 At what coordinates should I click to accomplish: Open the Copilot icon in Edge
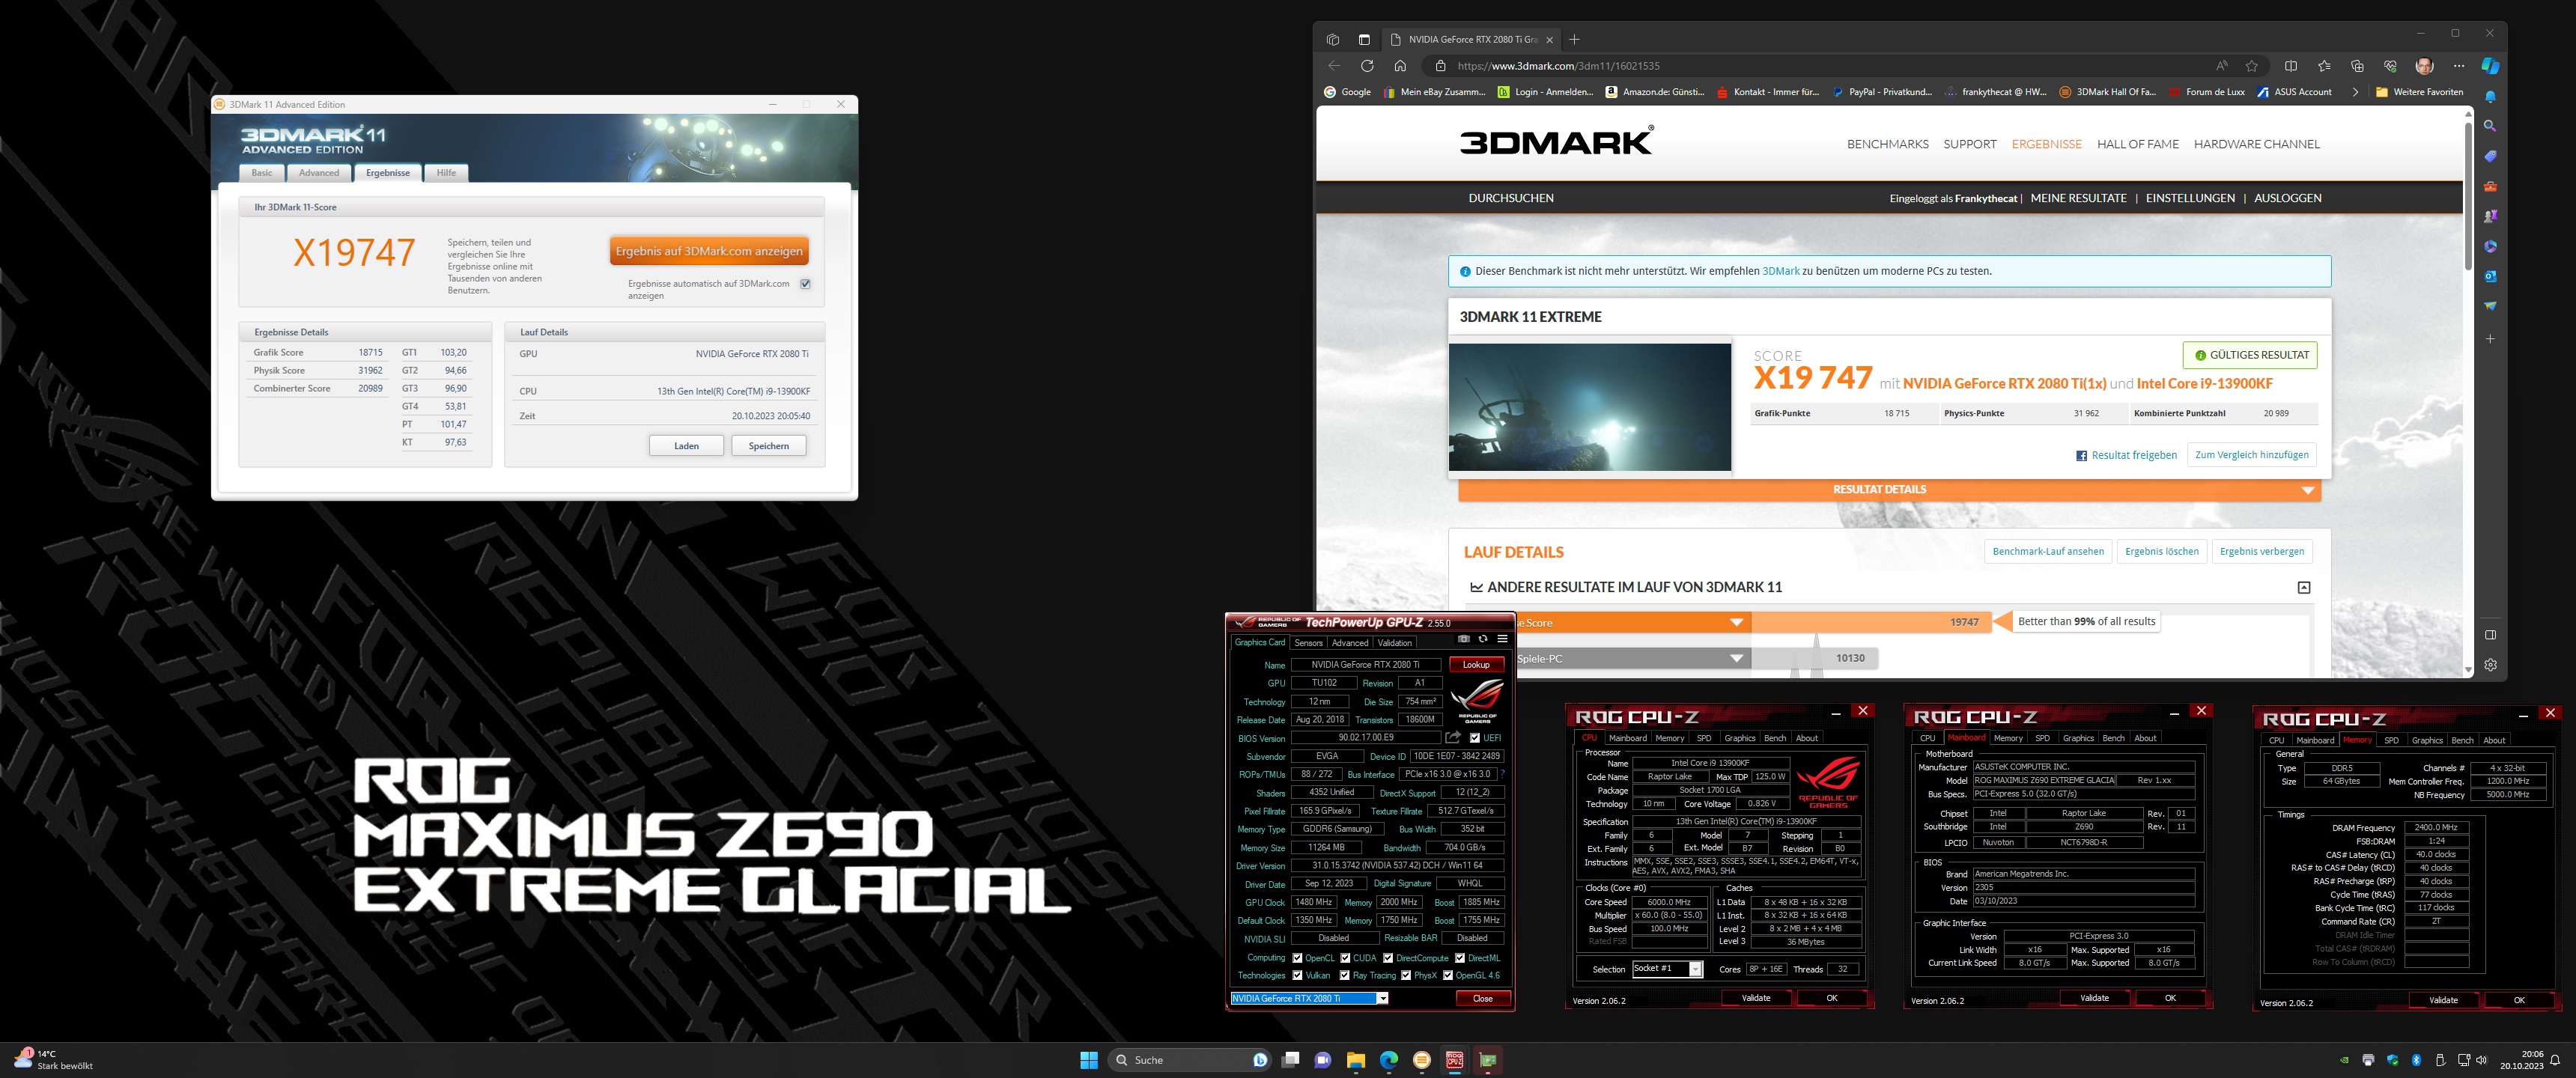2490,66
